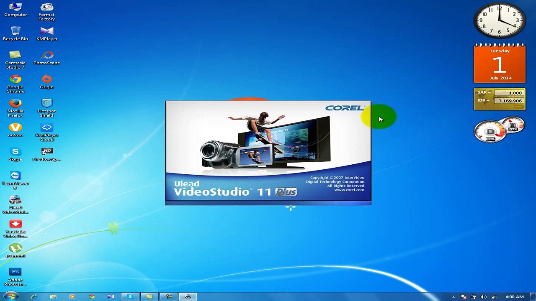Select the Mozilla Firefox desktop shortcut
536x301 pixels.
click(x=15, y=108)
